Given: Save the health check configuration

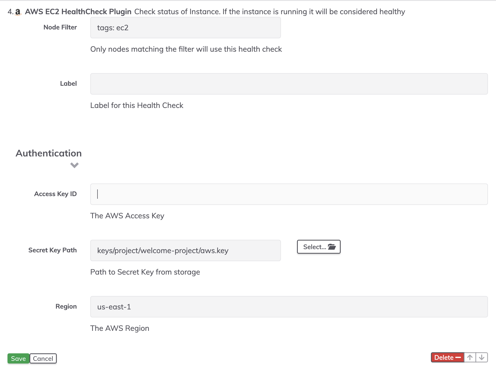Looking at the screenshot, I should (x=18, y=358).
